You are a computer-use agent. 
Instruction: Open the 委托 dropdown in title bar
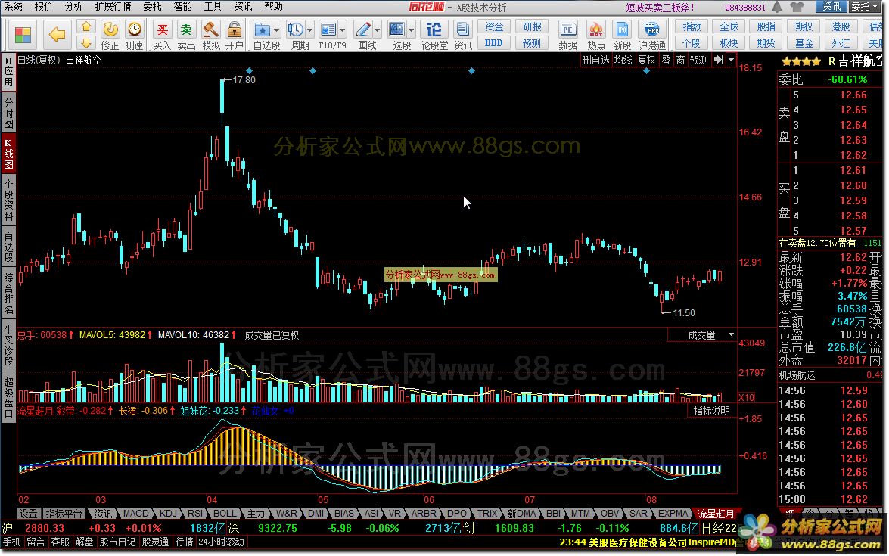click(x=864, y=7)
